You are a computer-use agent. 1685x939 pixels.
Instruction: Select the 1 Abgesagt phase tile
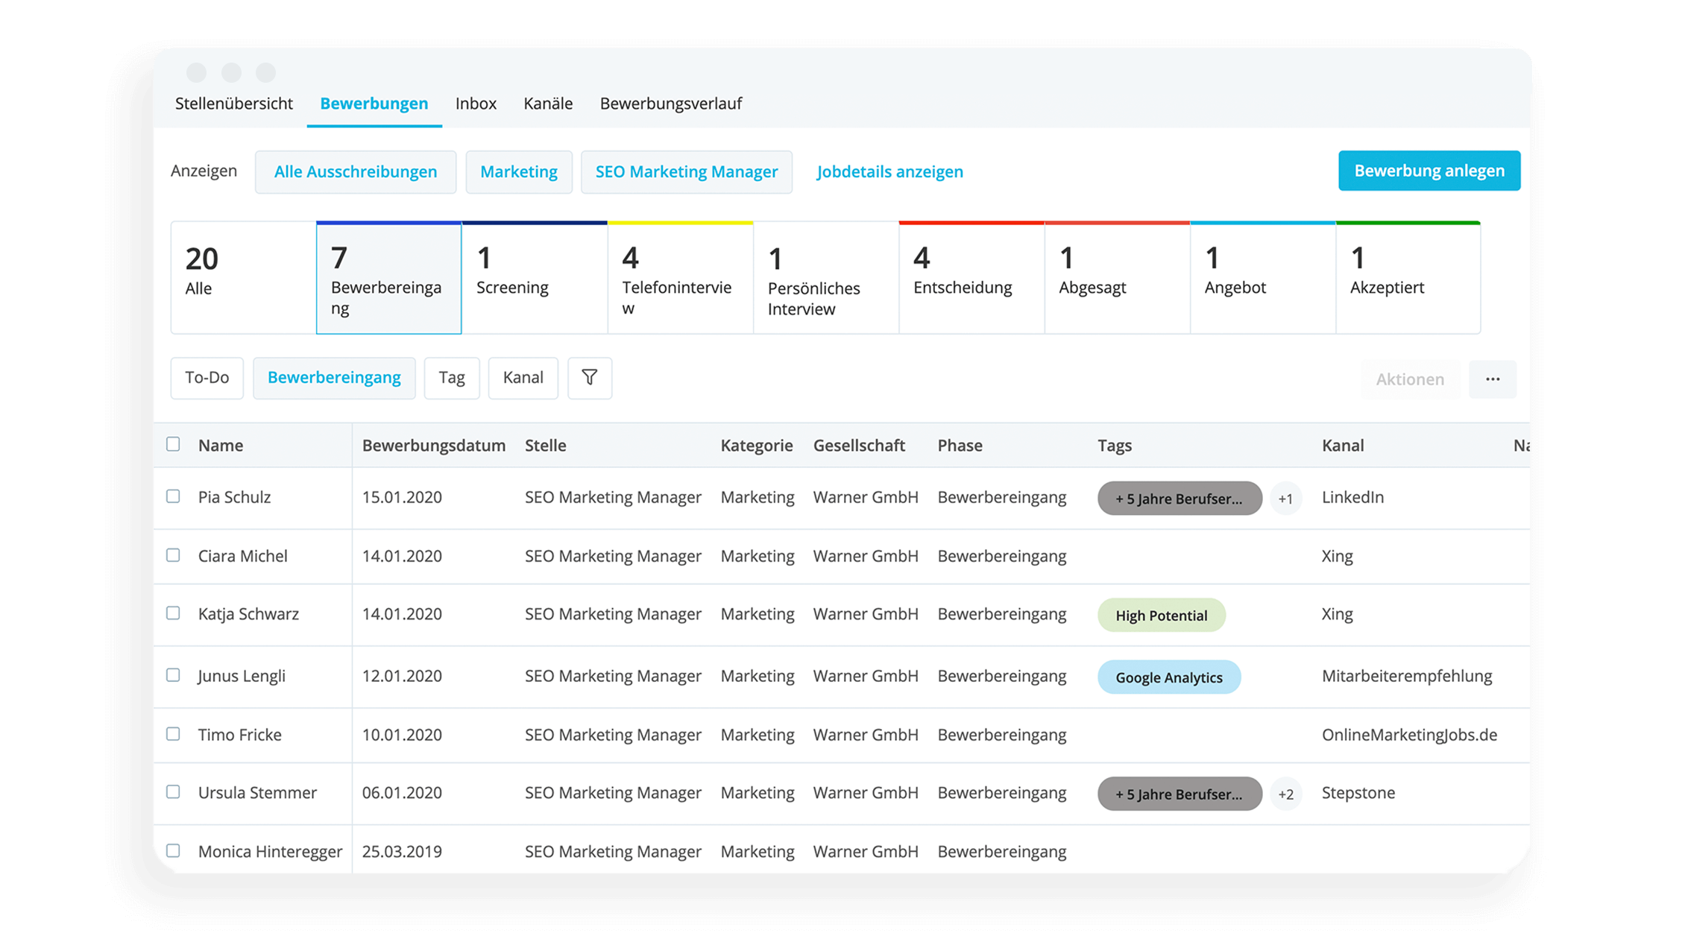click(1117, 277)
